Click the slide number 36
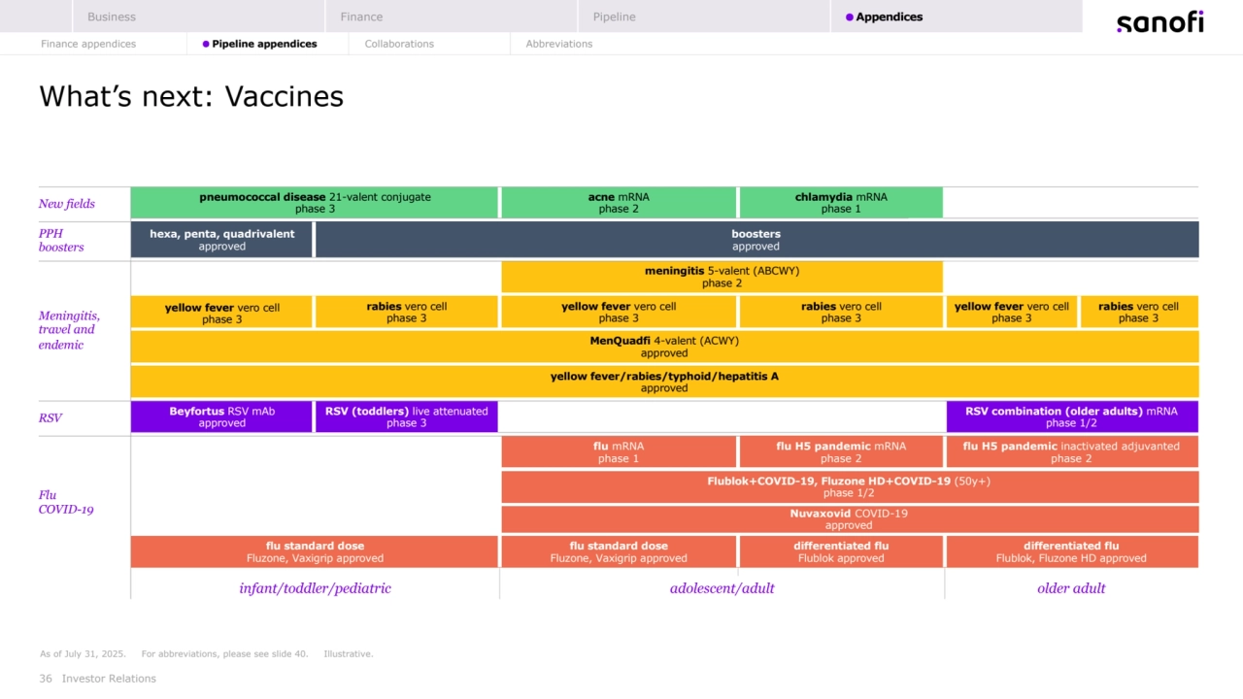This screenshot has width=1243, height=699. click(46, 679)
